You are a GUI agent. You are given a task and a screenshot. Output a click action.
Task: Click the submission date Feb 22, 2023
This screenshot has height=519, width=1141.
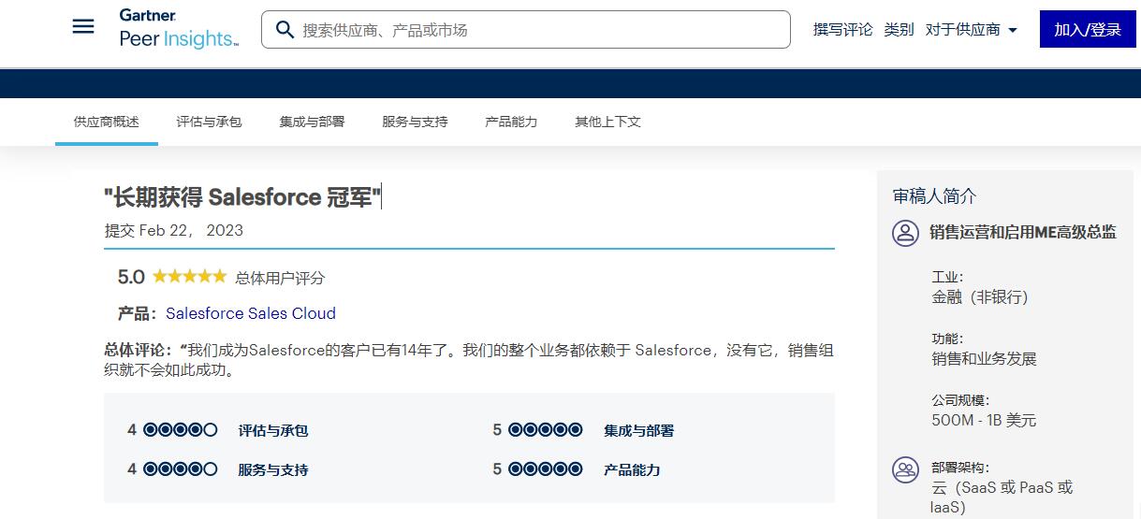191,230
